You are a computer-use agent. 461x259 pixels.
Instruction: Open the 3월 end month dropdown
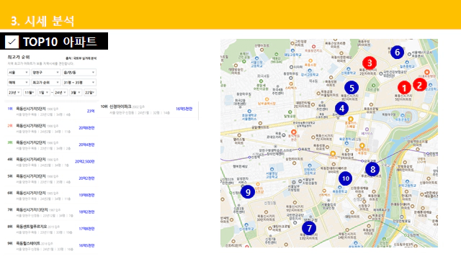(x=75, y=93)
